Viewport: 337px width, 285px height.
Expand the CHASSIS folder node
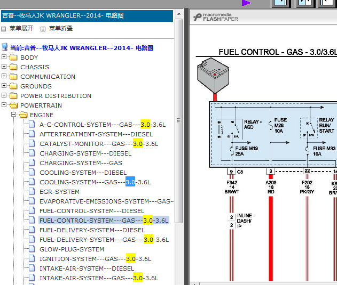point(4,67)
